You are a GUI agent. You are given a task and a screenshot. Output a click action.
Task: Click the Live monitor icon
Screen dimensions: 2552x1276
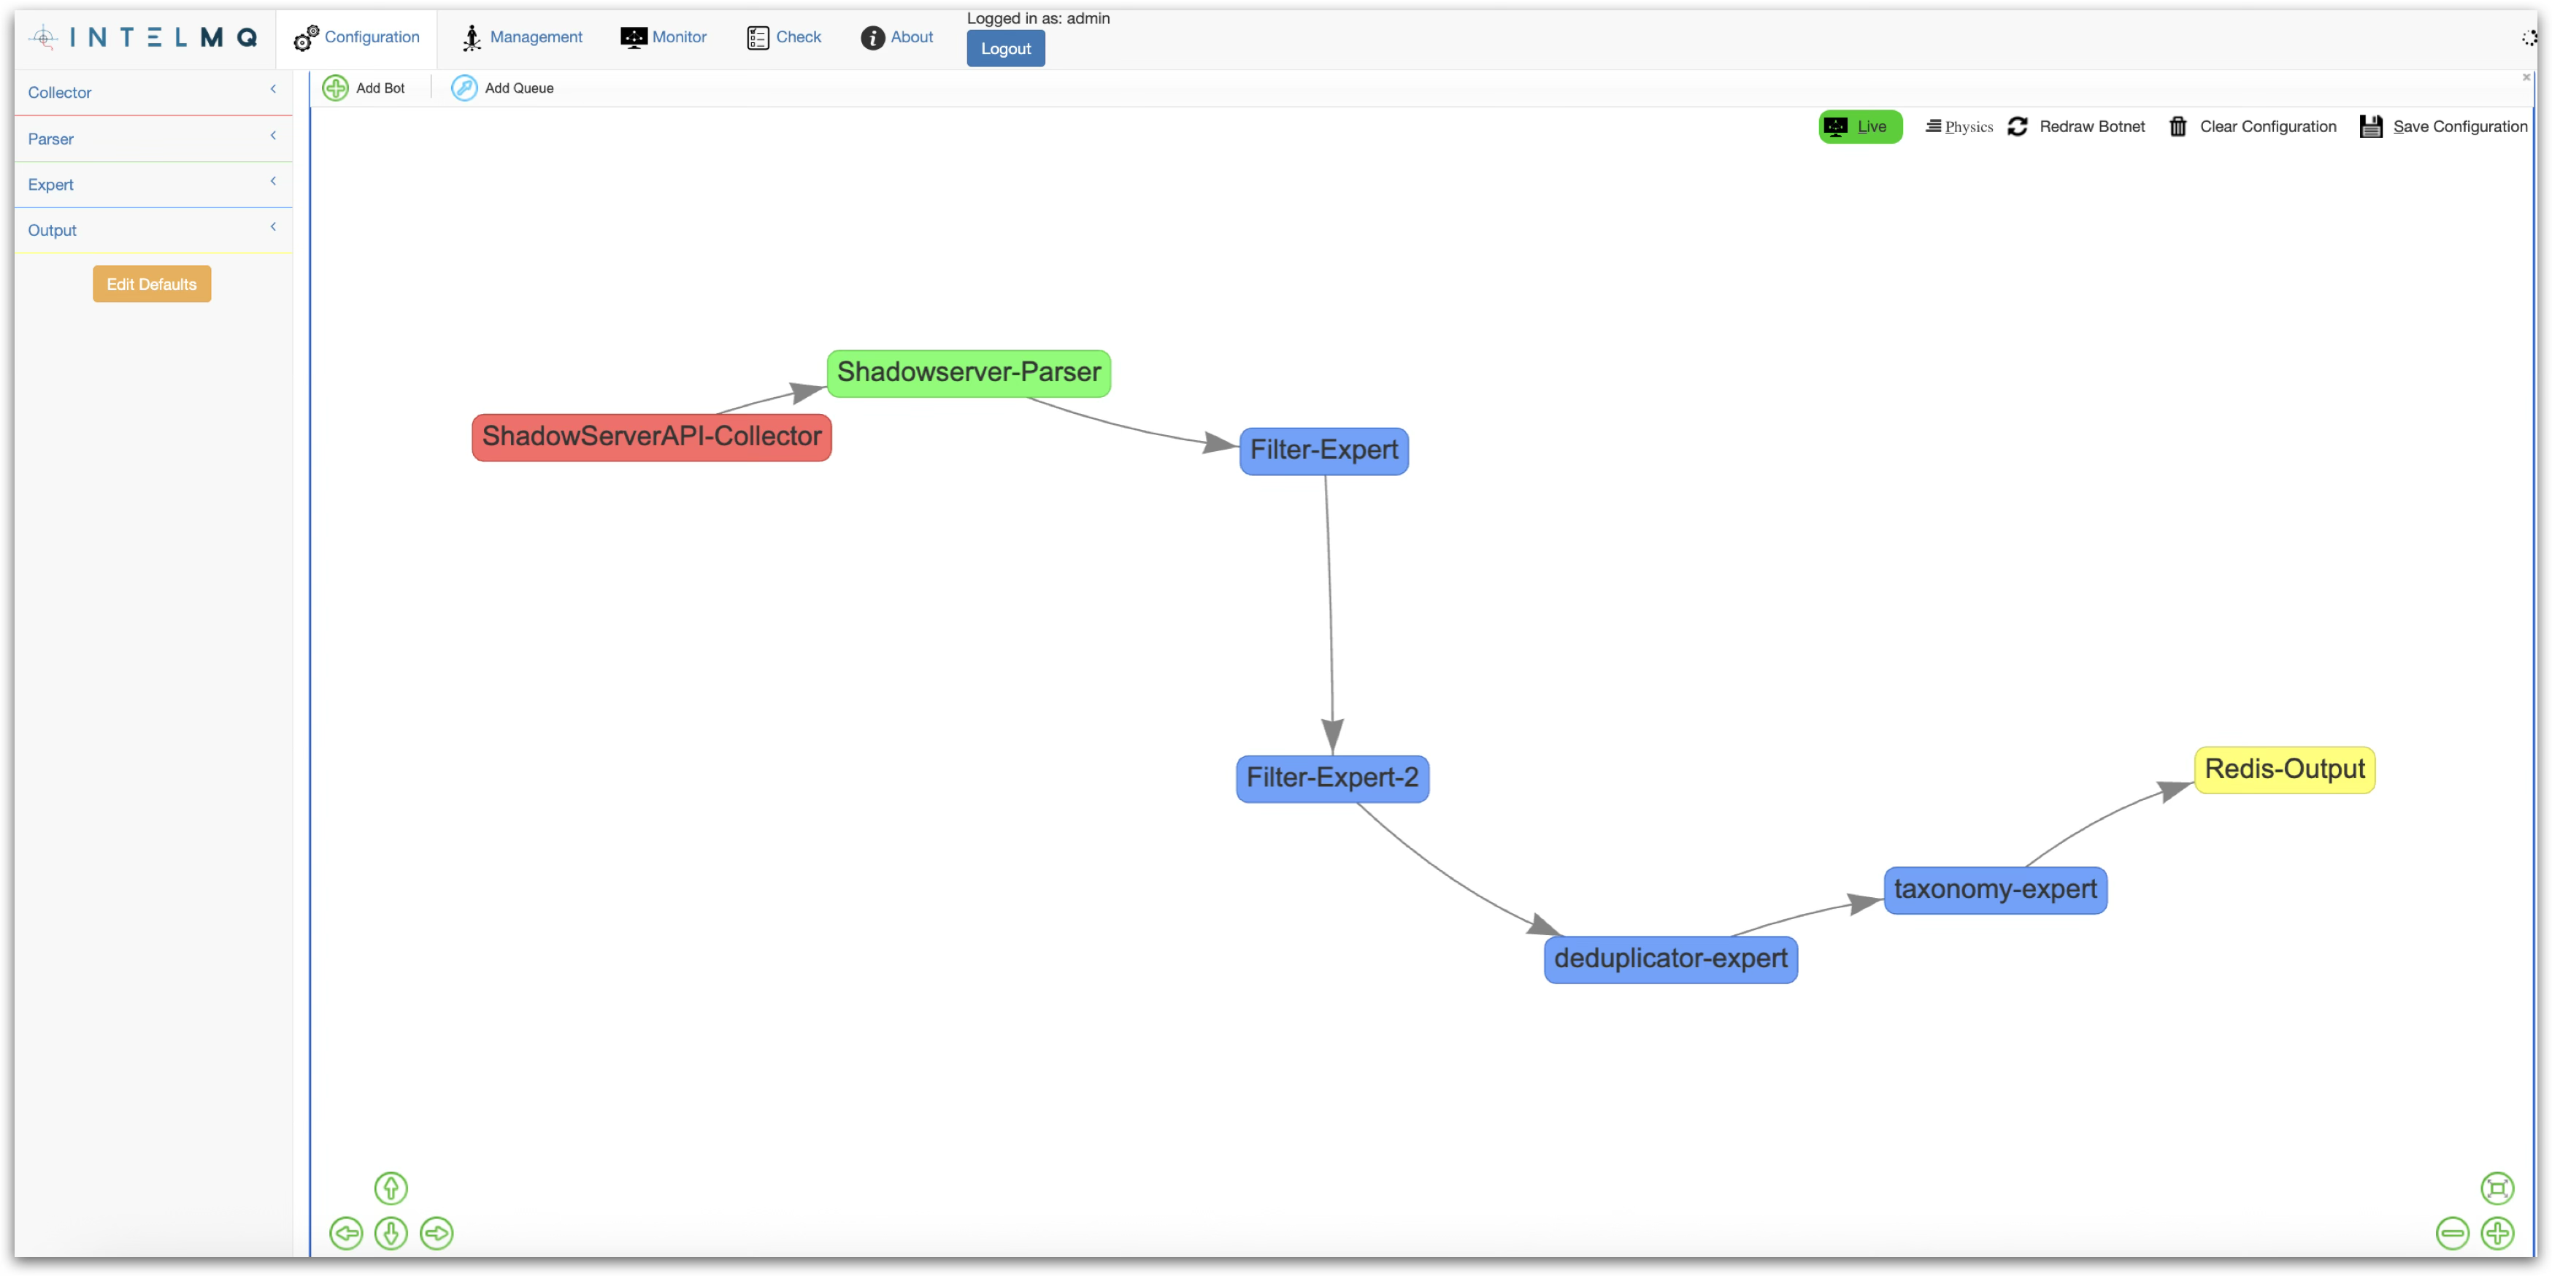tap(1836, 127)
